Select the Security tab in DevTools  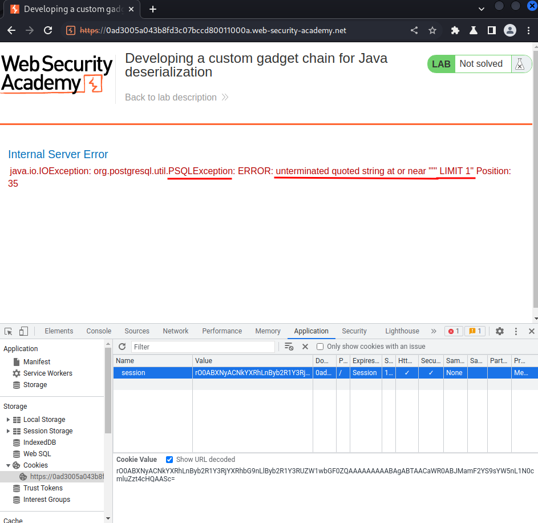coord(354,331)
